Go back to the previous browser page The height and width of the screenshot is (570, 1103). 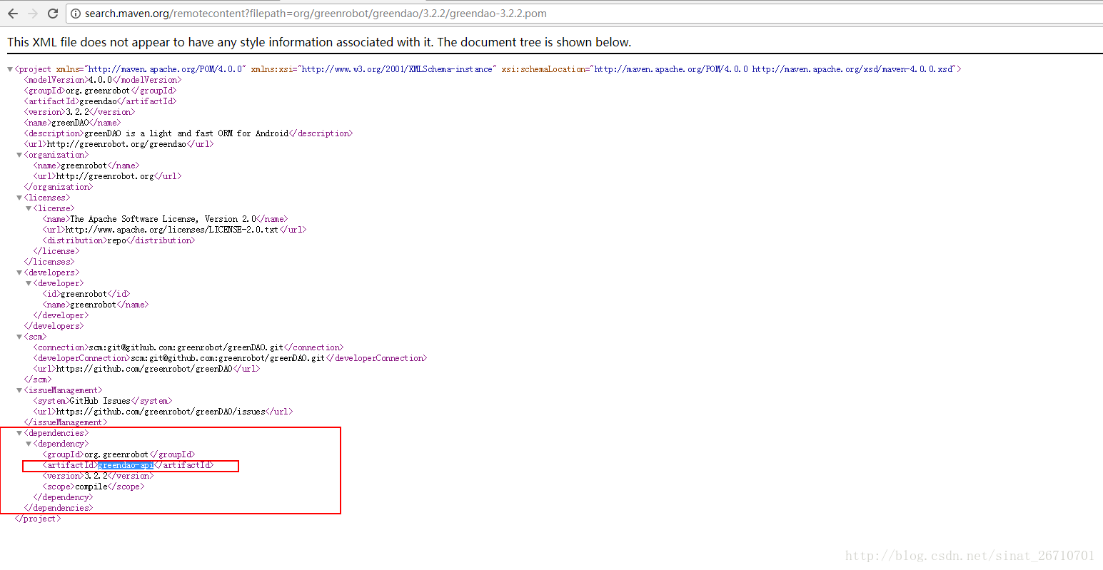pyautogui.click(x=13, y=14)
